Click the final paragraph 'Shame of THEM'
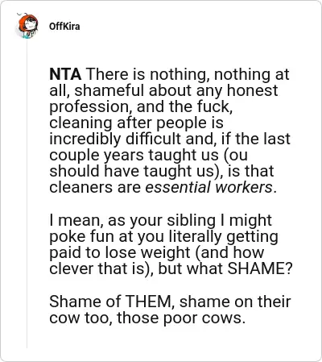The height and width of the screenshot is (362, 322). pos(170,310)
